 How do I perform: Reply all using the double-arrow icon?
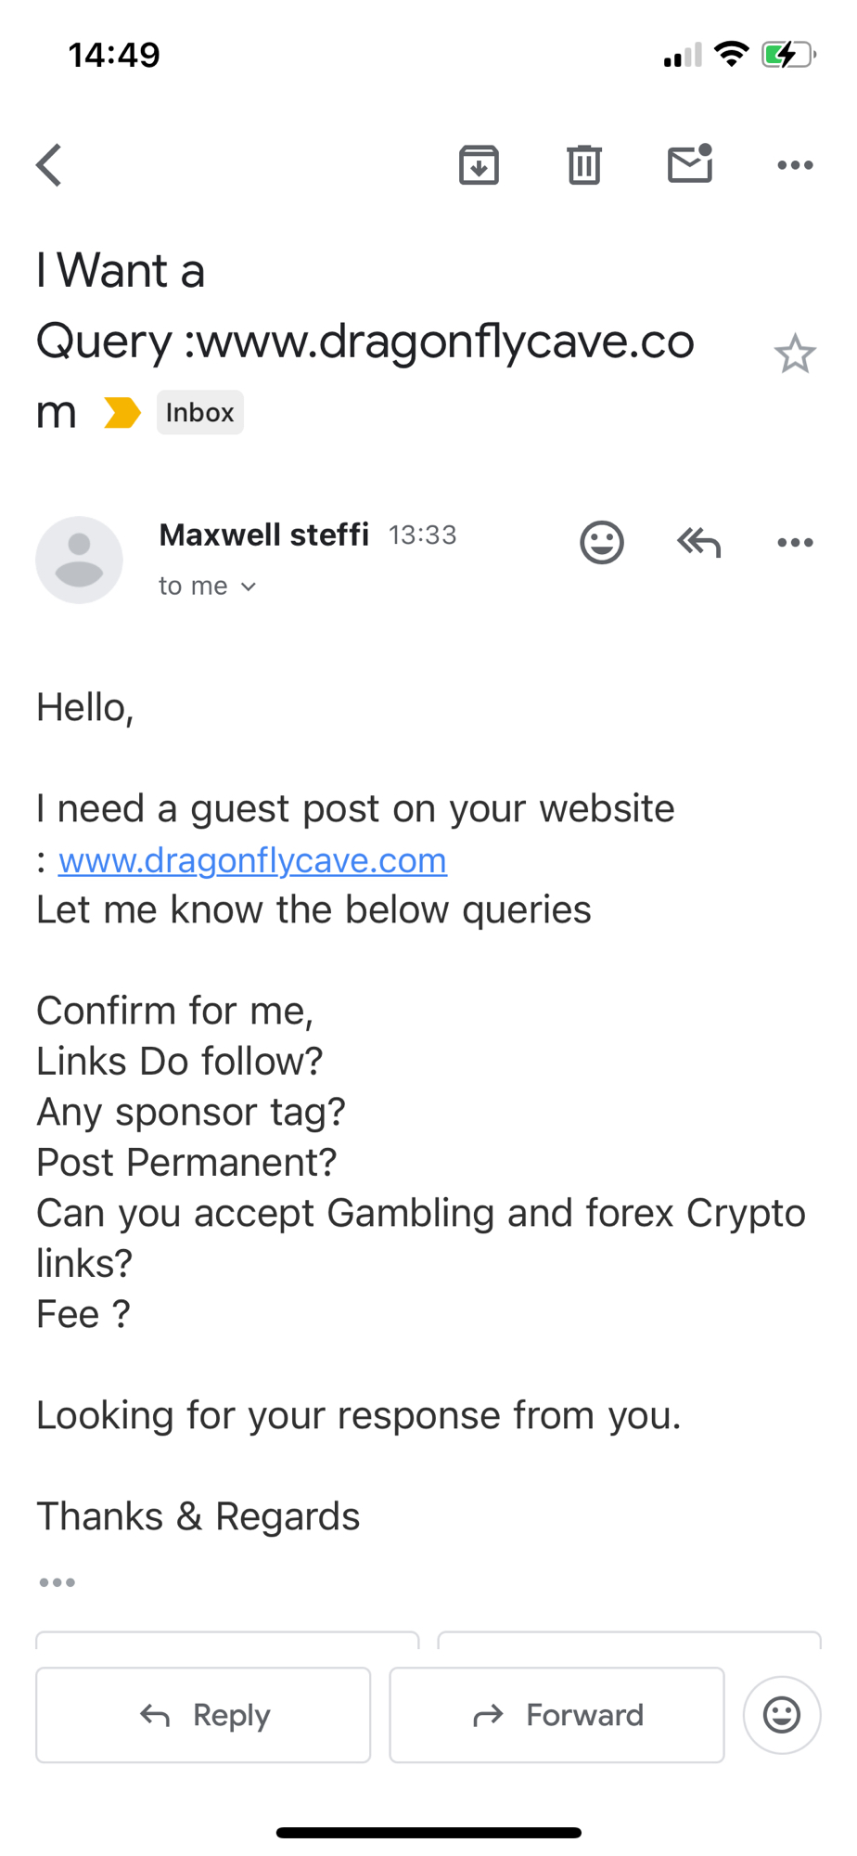(698, 542)
